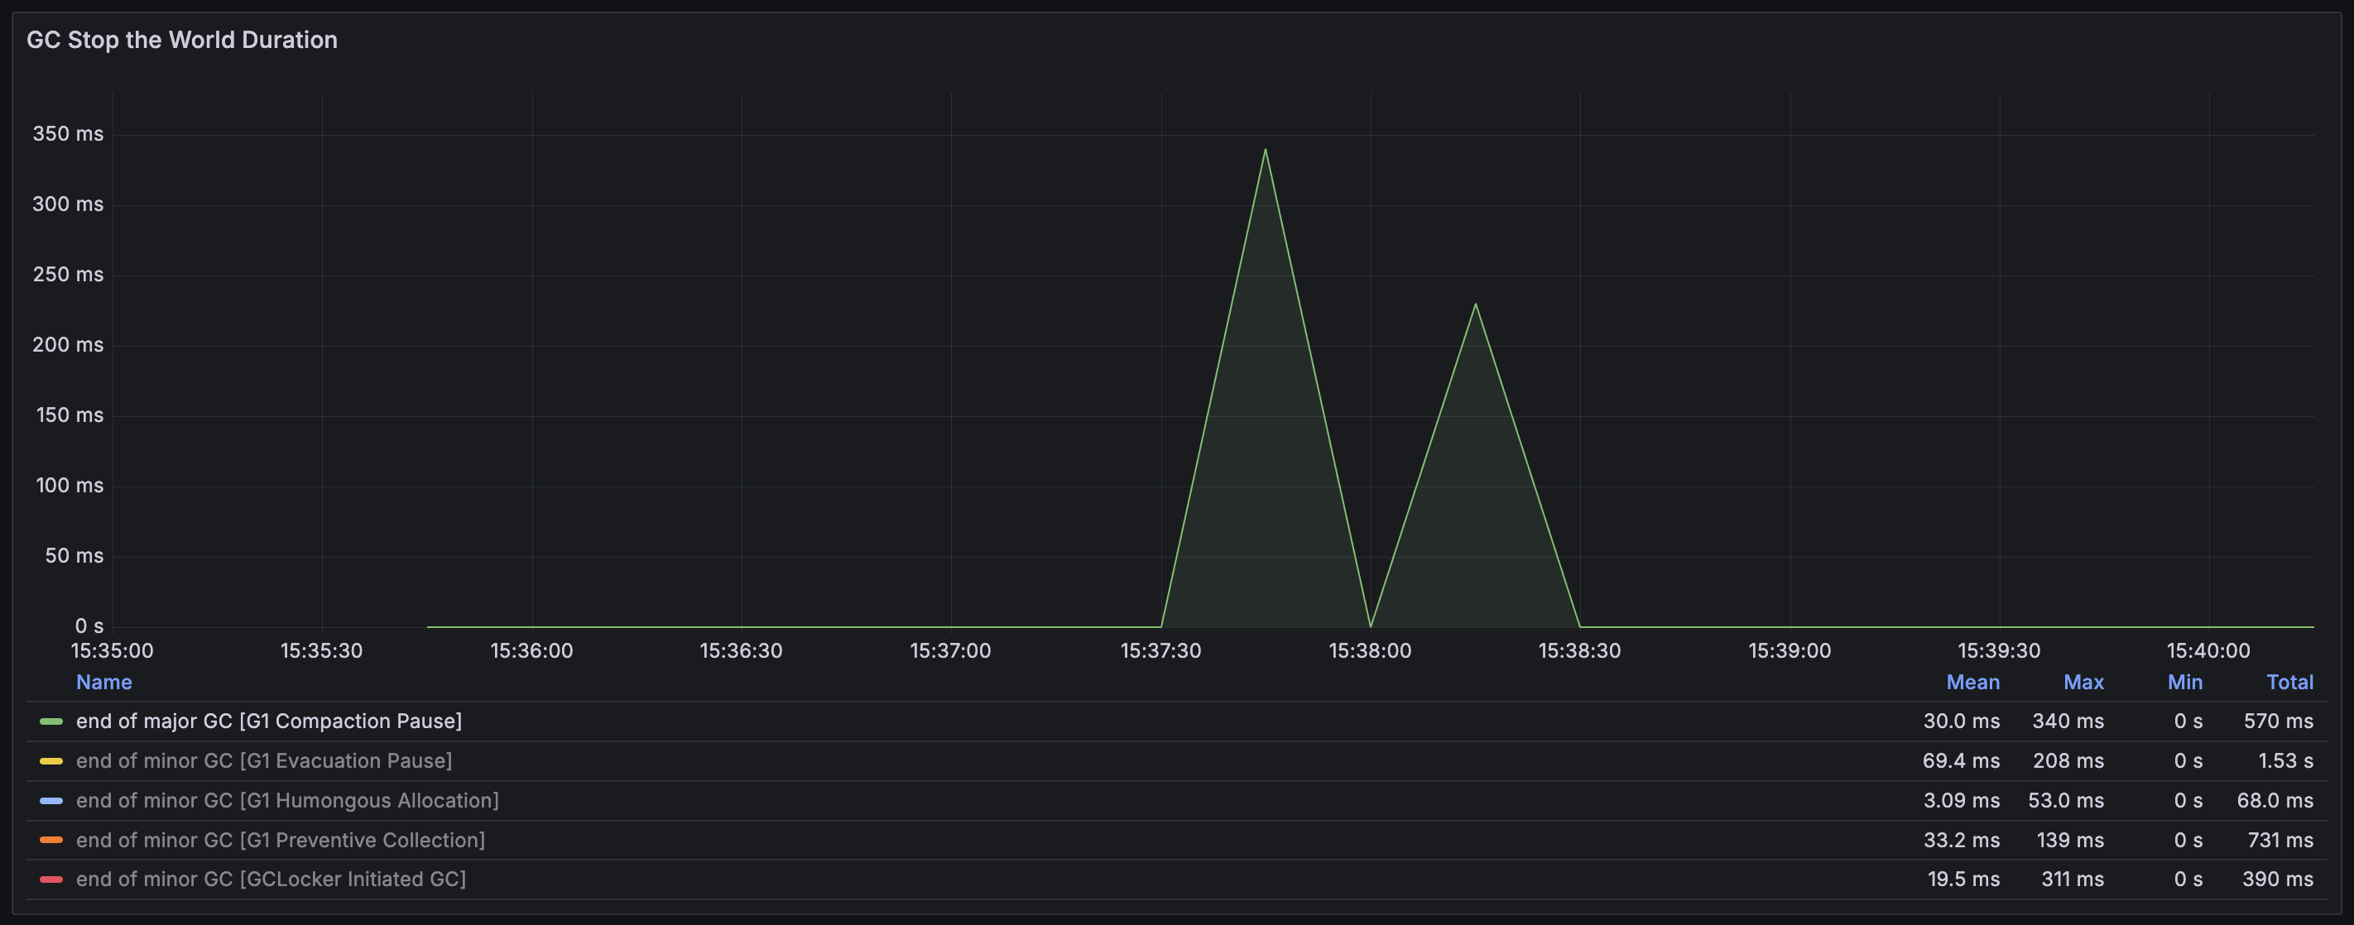Click the 340 ms max value
The height and width of the screenshot is (925, 2354).
[2068, 721]
